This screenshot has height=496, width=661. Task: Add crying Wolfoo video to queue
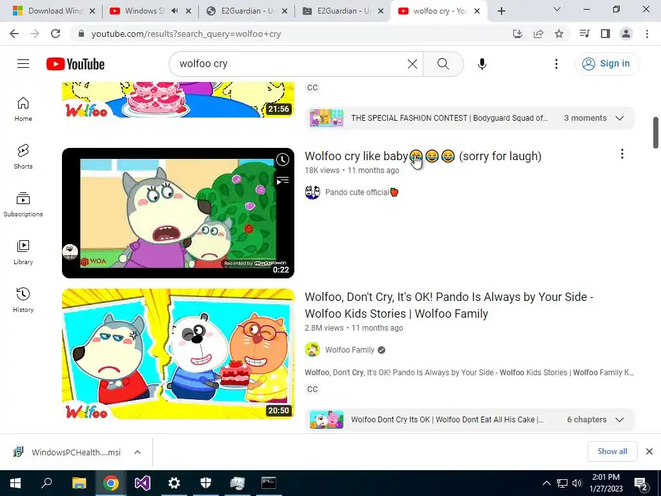pos(283,181)
